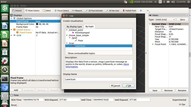This screenshot has height=107, width=191.
Task: Collapse the /move_base_simple topic node
Action: click(67, 35)
